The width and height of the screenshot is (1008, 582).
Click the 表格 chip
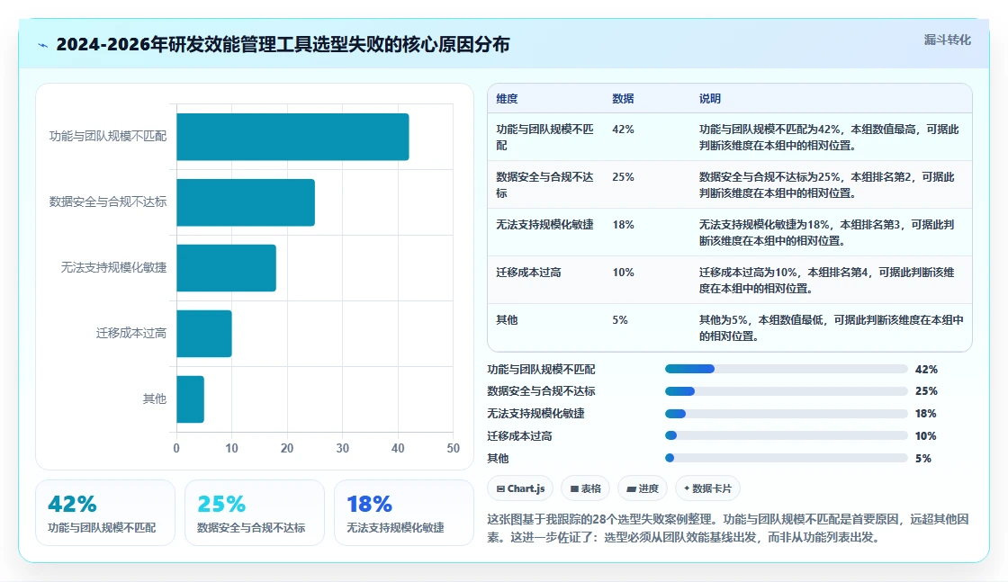[x=585, y=488]
